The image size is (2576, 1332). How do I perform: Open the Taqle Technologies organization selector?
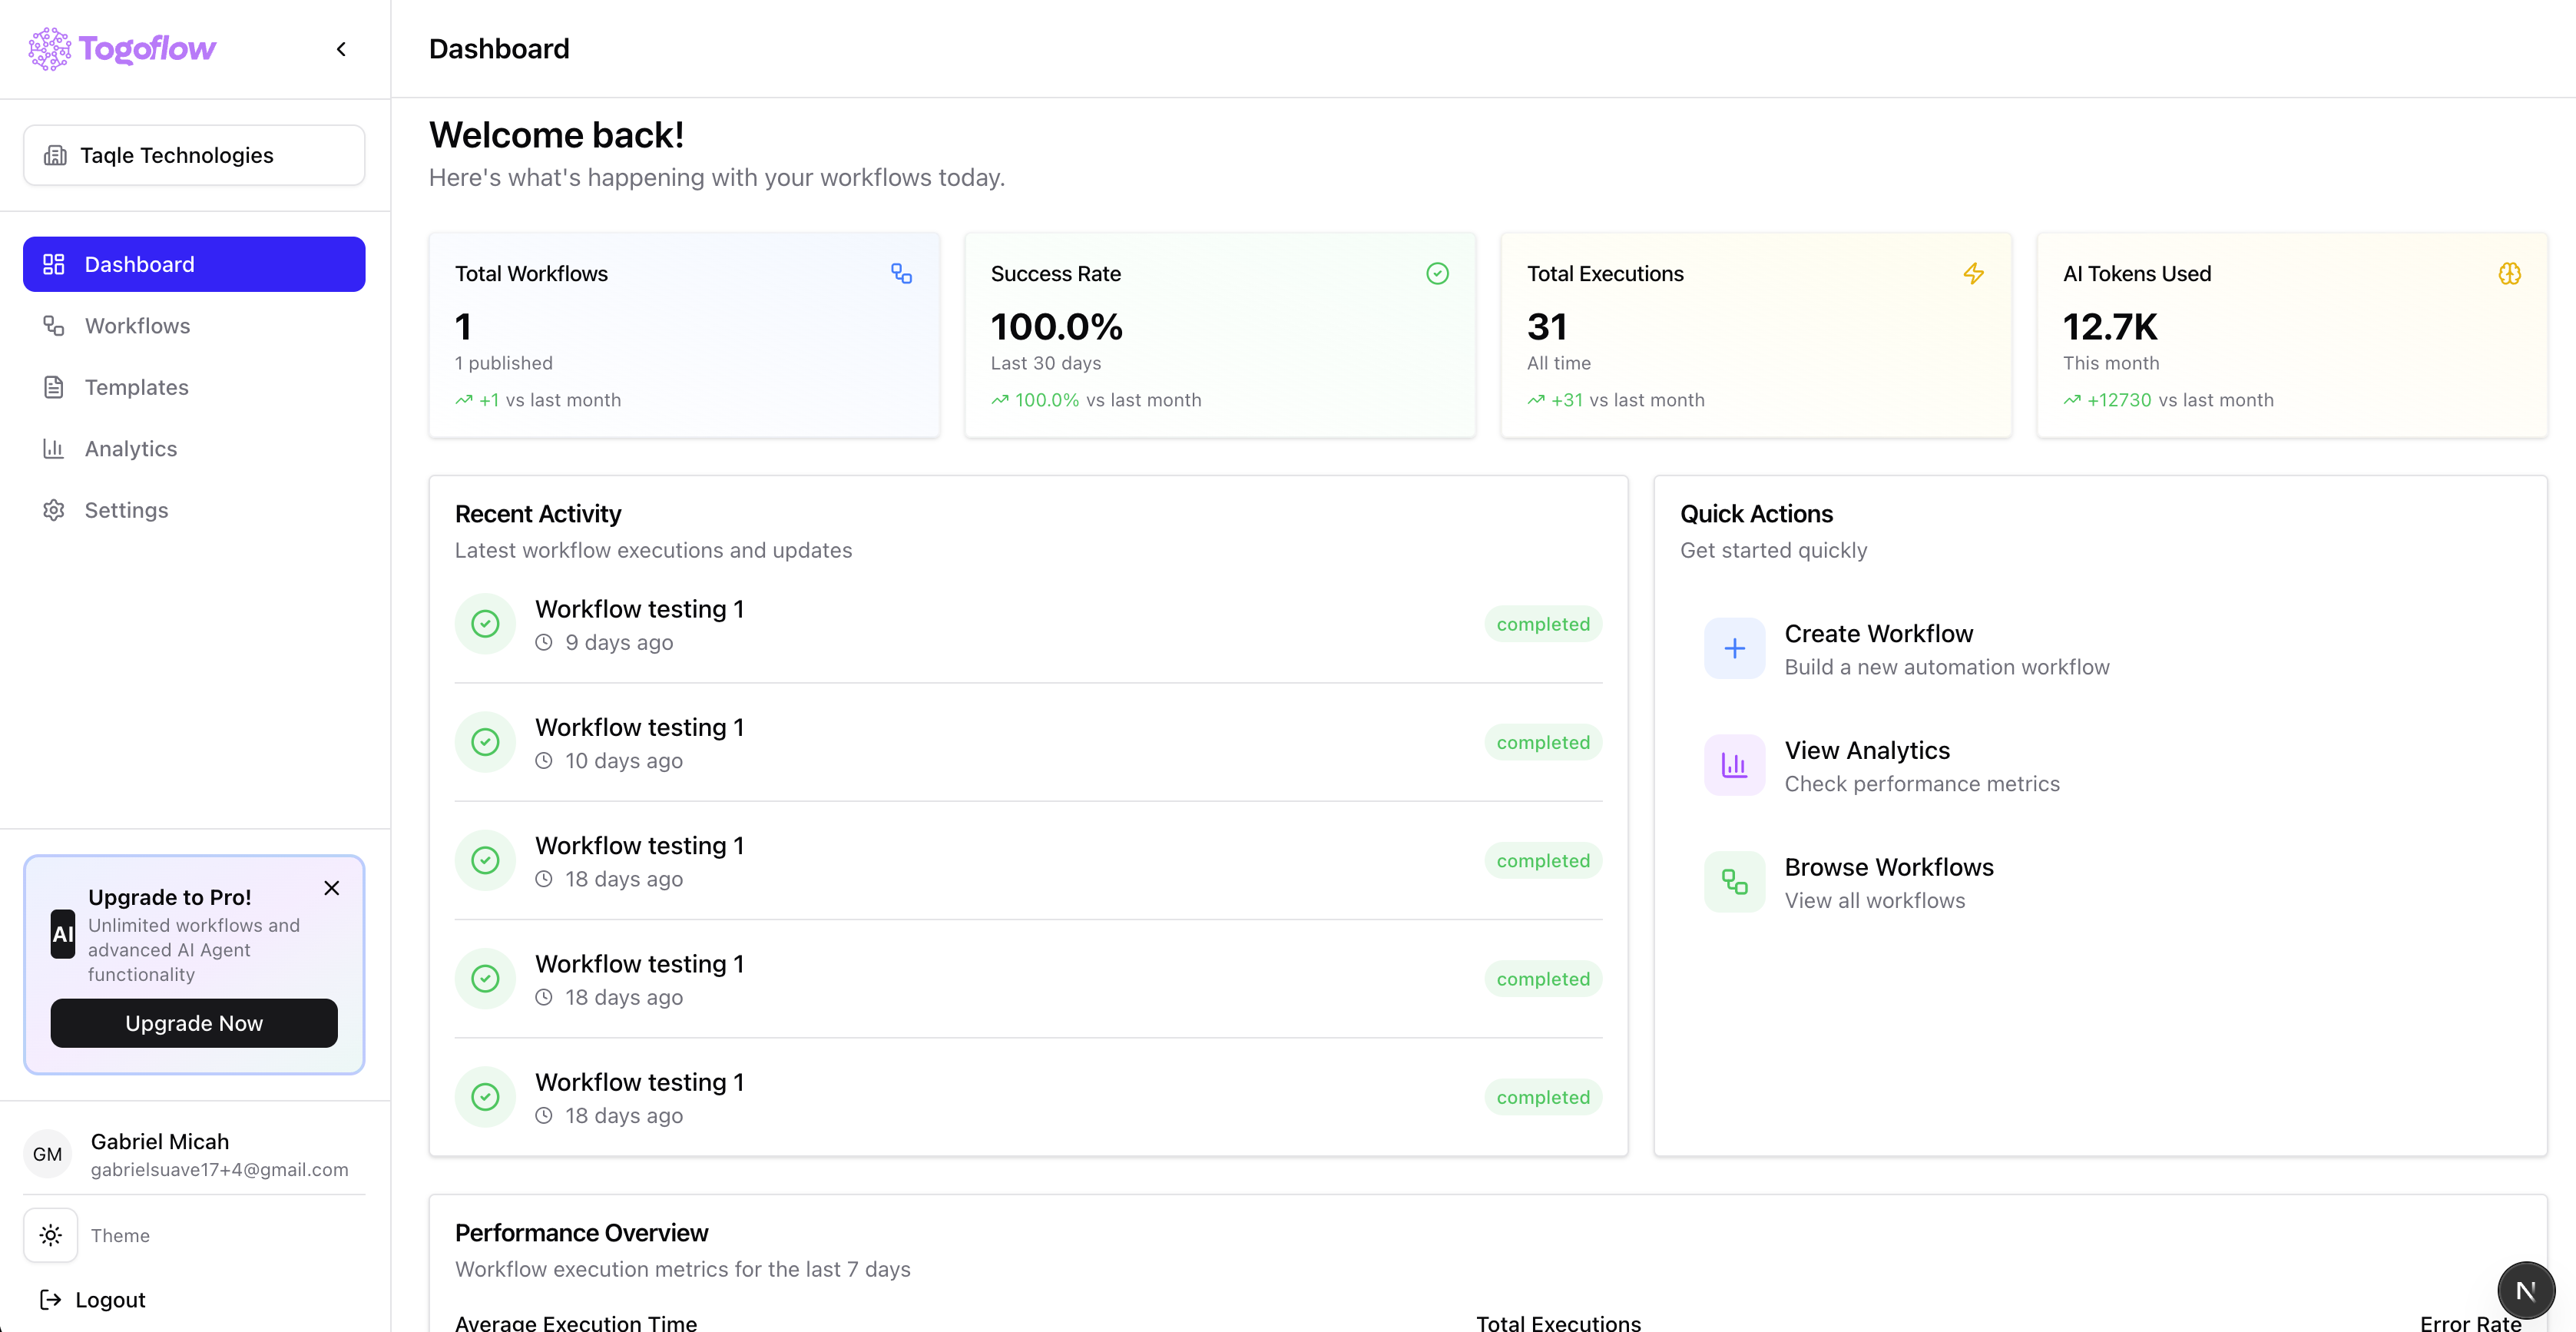tap(193, 154)
